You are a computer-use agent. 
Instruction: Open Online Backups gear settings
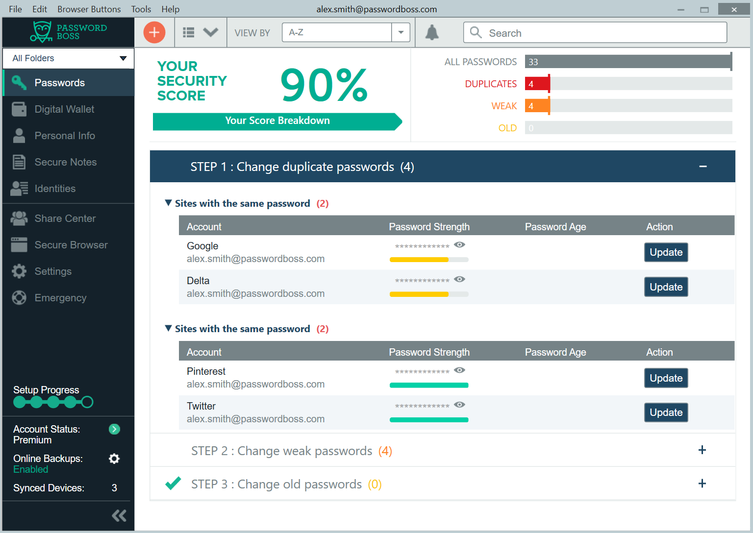(114, 459)
